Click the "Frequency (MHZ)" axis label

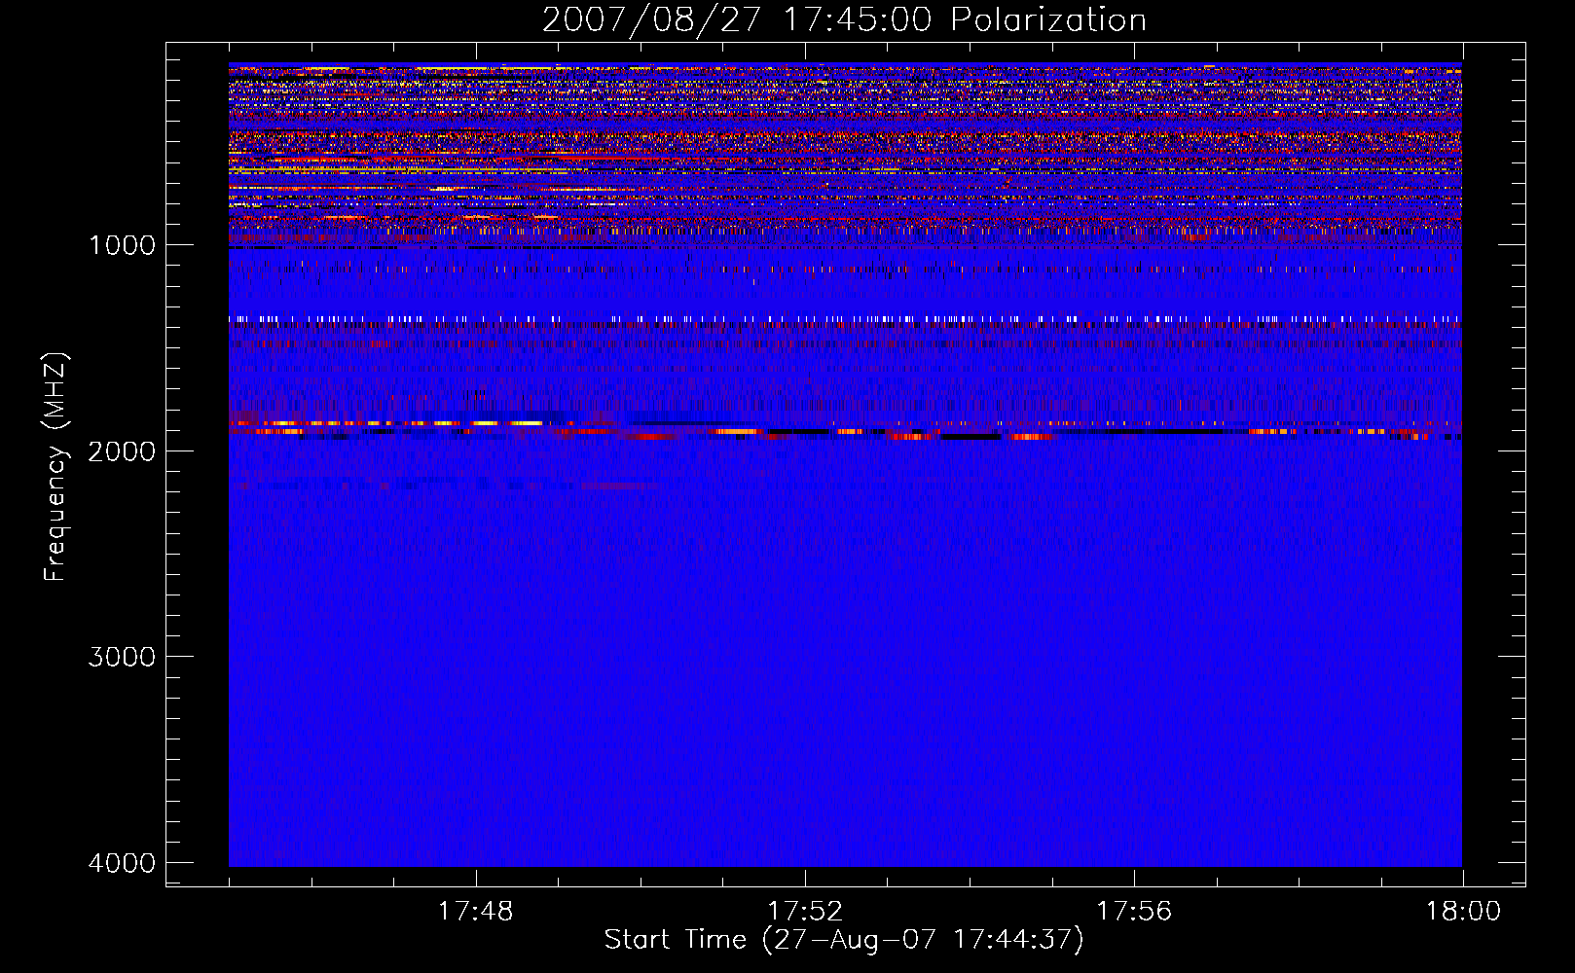coord(56,467)
